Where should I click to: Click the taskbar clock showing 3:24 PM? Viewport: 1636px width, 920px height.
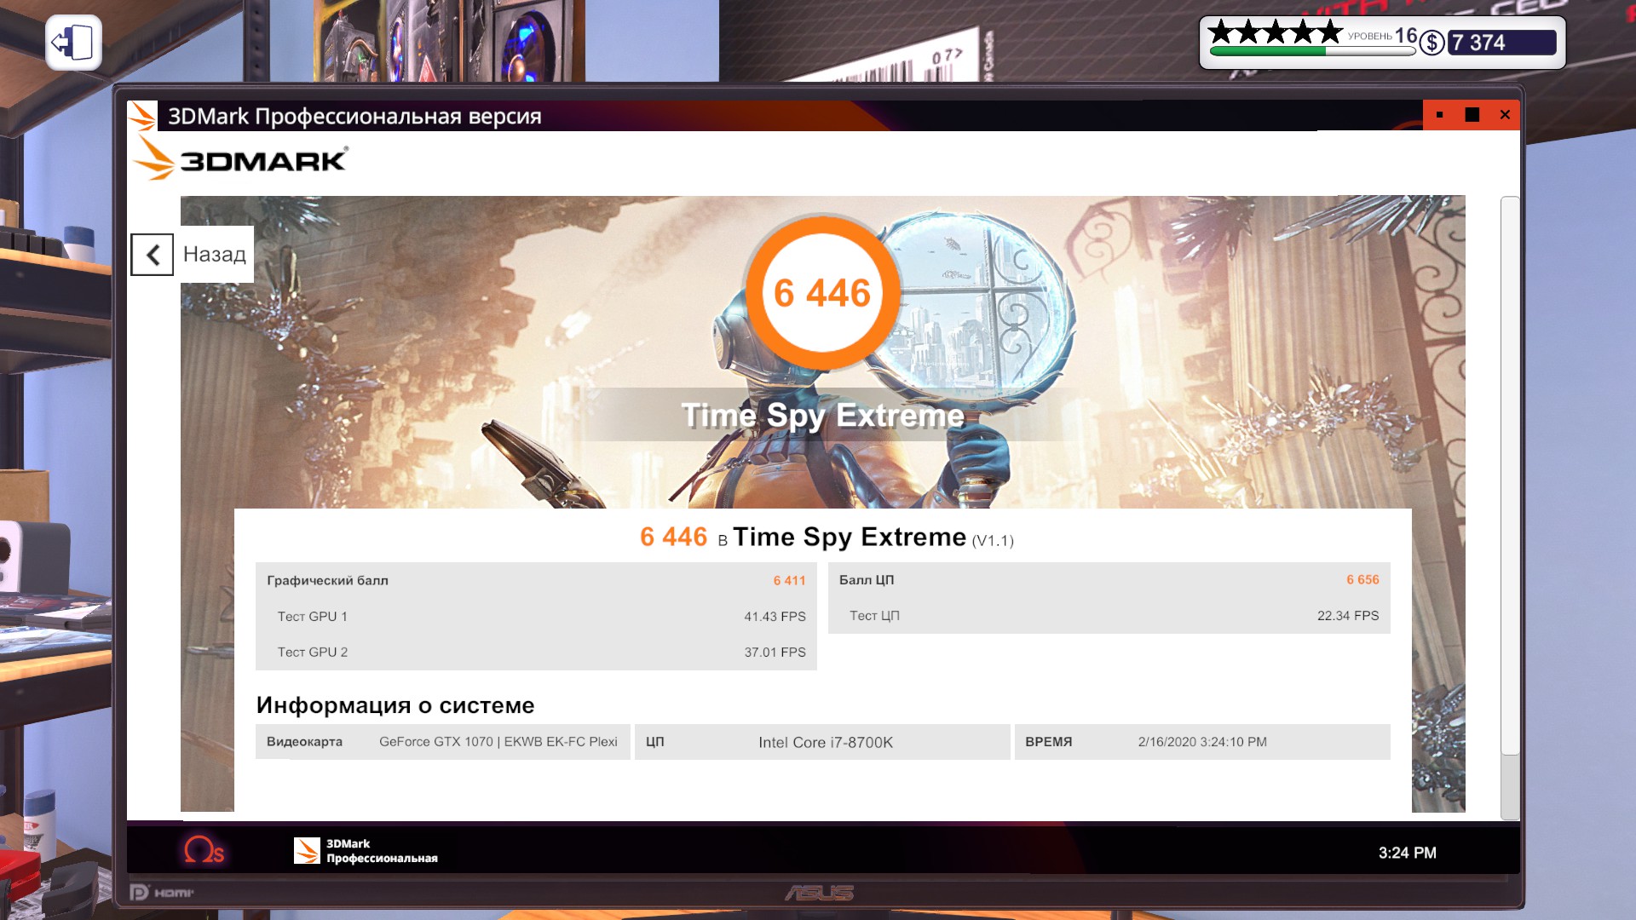click(x=1407, y=853)
